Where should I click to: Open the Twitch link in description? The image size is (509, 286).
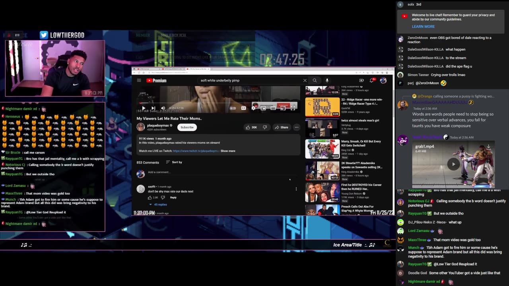pos(196,151)
